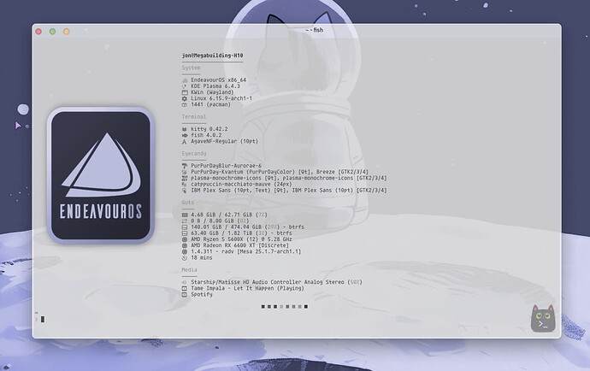Screen dimensions: 590x371
Task: Click the 'kitty 0.42.2' text line
Action: coord(209,129)
